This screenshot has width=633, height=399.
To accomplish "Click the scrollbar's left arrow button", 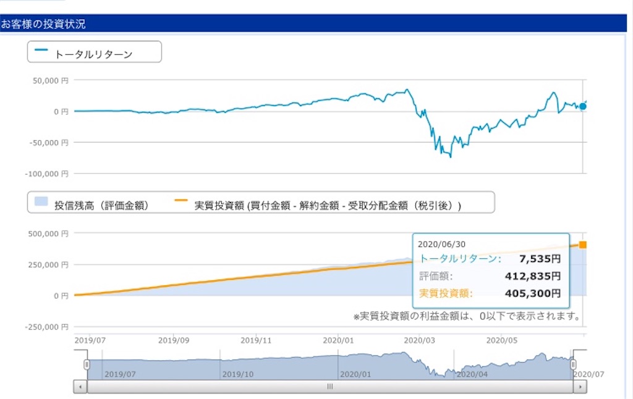I will click(x=80, y=387).
